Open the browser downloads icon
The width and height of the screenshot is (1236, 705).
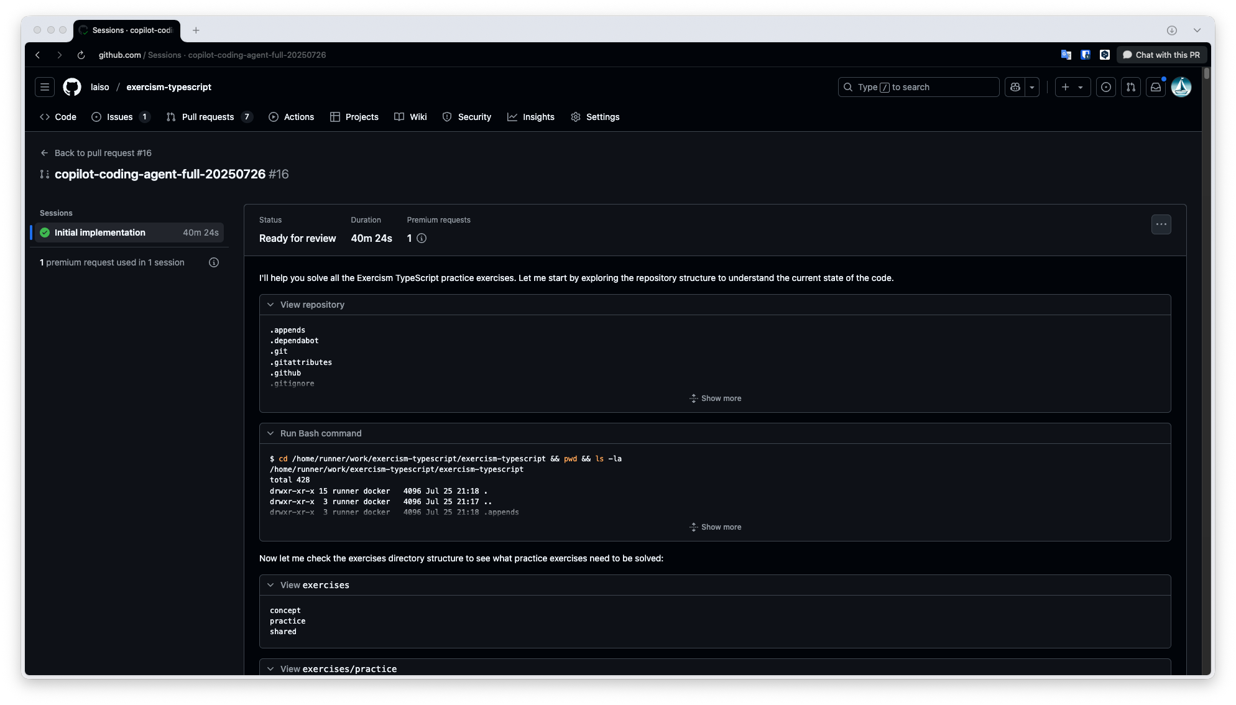point(1172,30)
